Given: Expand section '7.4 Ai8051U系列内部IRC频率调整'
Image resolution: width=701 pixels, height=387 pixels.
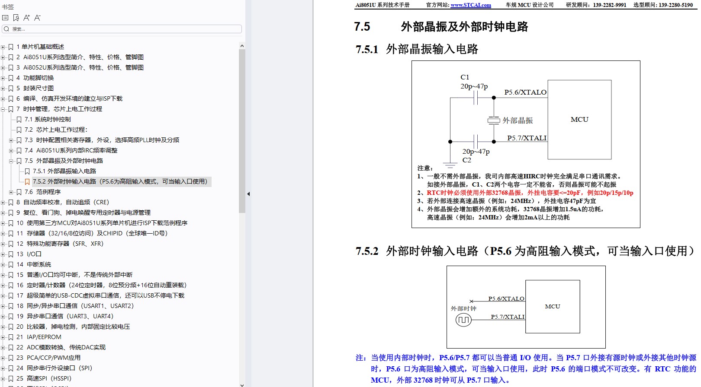Looking at the screenshot, I should tap(11, 150).
